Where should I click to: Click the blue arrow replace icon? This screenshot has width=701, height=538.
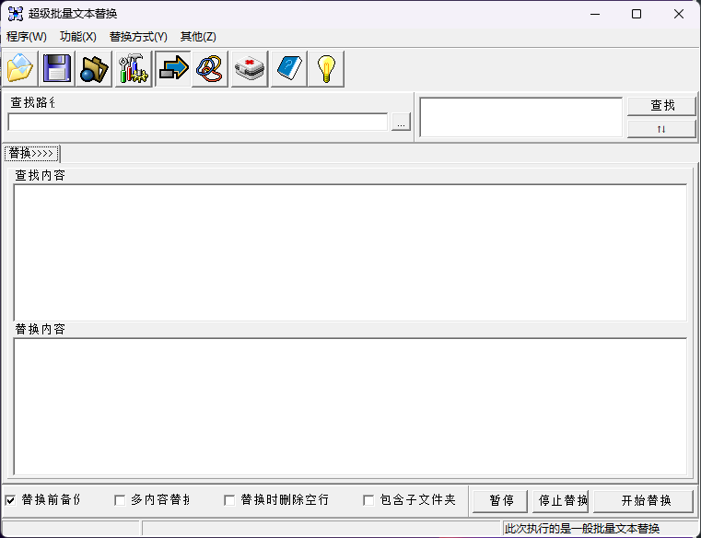tap(172, 69)
